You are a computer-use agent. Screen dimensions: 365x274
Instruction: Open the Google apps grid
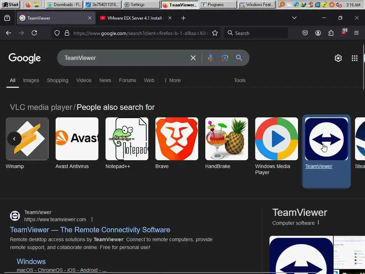355,58
